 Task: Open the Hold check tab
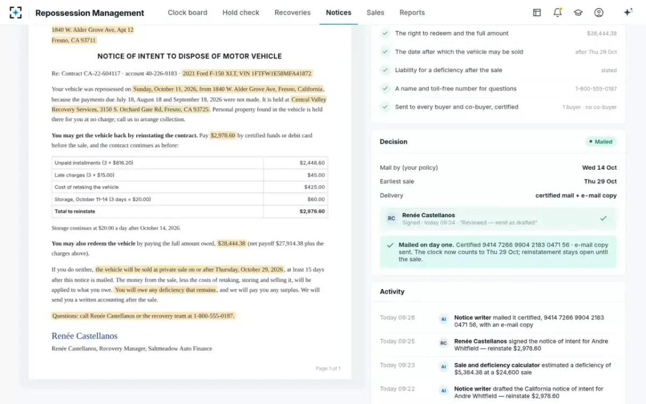pyautogui.click(x=241, y=12)
